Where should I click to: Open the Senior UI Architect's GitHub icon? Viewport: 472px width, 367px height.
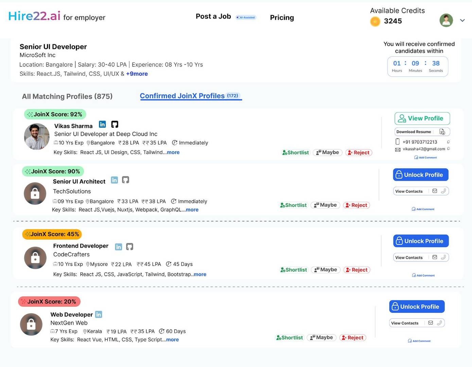coord(125,180)
